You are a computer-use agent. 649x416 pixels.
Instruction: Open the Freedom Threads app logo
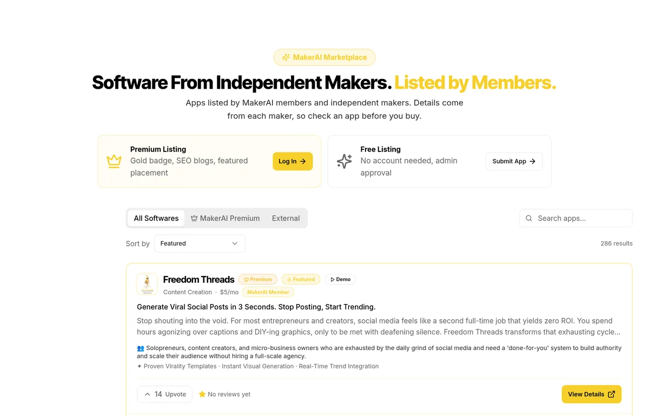click(147, 284)
